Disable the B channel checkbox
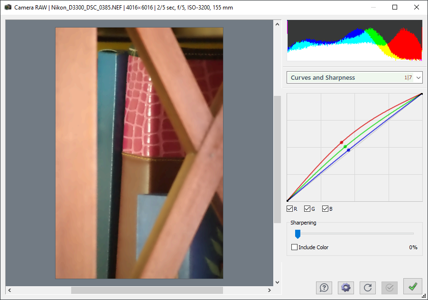The height and width of the screenshot is (300, 428). pos(326,209)
